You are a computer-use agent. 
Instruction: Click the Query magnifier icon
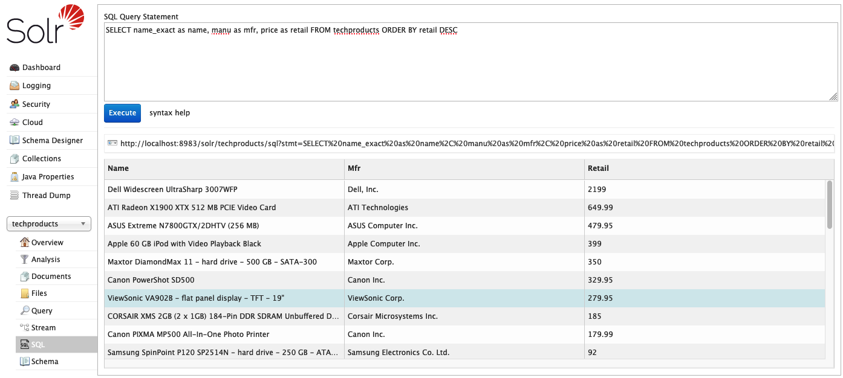[24, 310]
